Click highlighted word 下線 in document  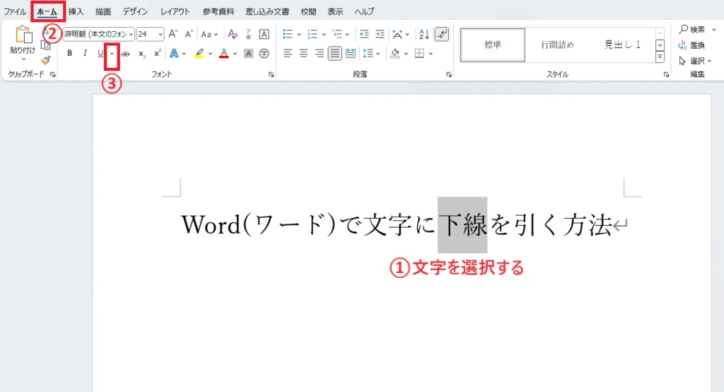462,225
